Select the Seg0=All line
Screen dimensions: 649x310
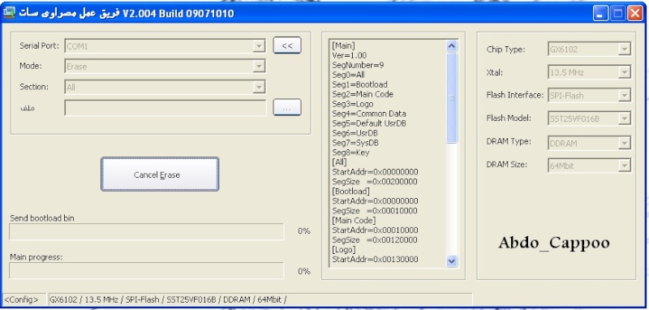[348, 75]
